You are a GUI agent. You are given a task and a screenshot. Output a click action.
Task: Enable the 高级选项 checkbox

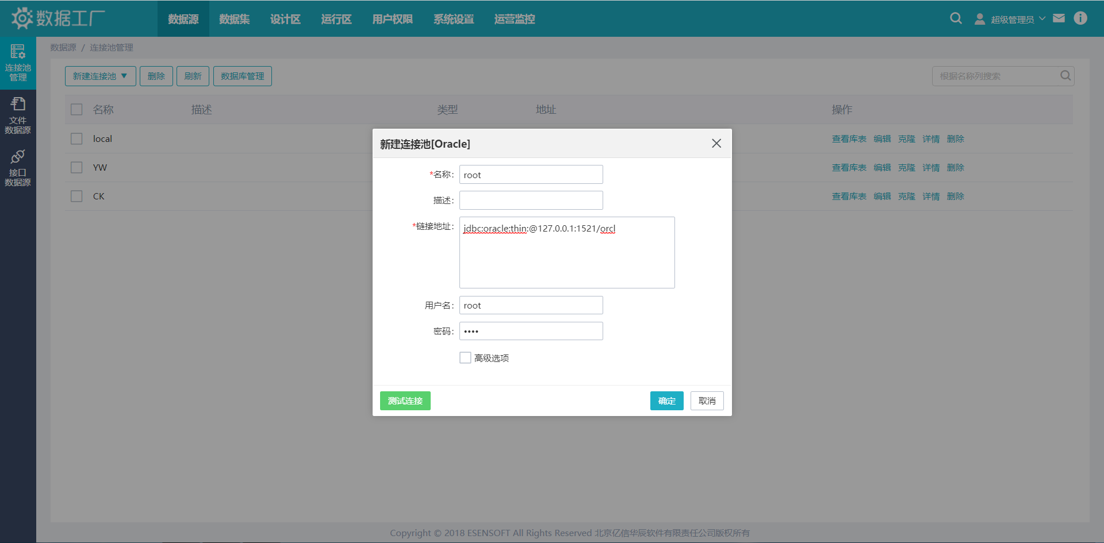465,357
